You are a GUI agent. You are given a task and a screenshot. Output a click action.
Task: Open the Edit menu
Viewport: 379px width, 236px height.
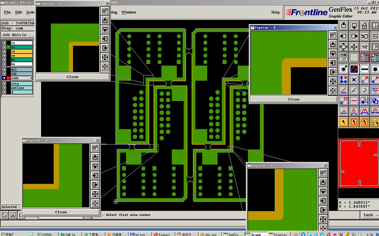(19, 12)
